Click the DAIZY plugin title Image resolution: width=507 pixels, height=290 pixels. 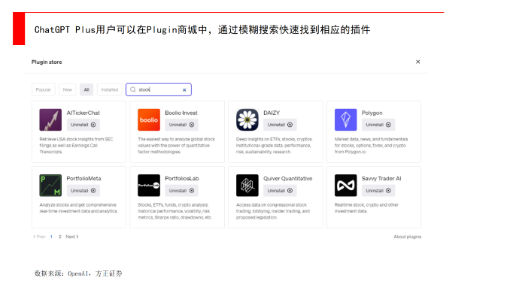pyautogui.click(x=272, y=113)
